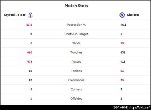
Task: Click the Possession % stat label
Action: pos(76,25)
